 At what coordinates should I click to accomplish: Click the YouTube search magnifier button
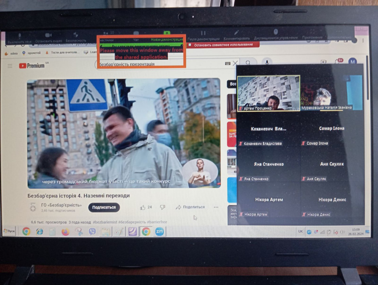(x=248, y=63)
